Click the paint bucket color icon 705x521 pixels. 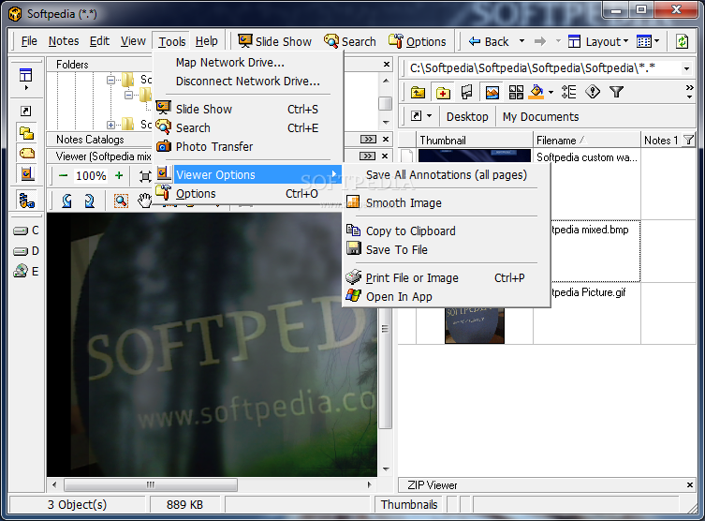pos(536,92)
